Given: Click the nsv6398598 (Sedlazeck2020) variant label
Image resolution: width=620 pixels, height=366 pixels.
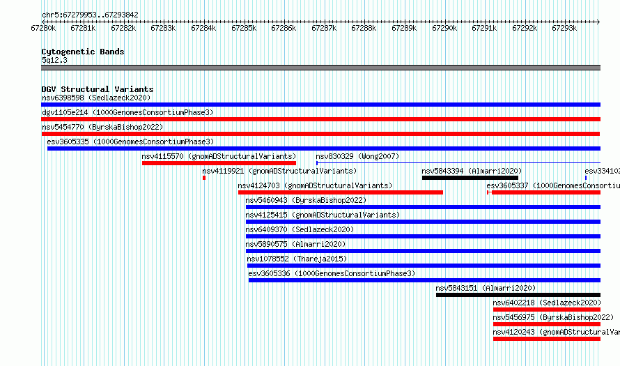Looking at the screenshot, I should coord(96,98).
